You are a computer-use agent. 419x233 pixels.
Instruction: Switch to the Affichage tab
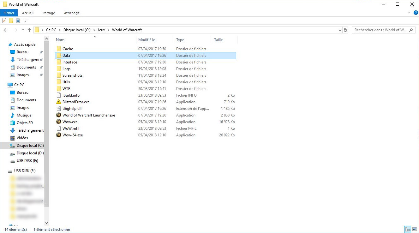point(72,13)
